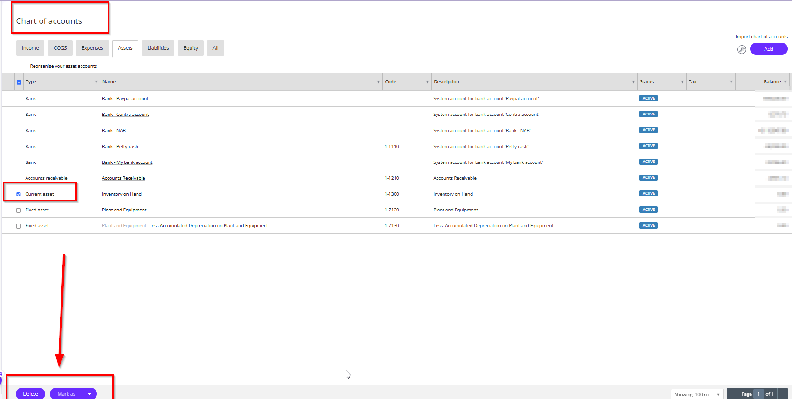792x399 pixels.
Task: Click code 1-7120 in Plant and Equipment row
Action: coord(392,210)
